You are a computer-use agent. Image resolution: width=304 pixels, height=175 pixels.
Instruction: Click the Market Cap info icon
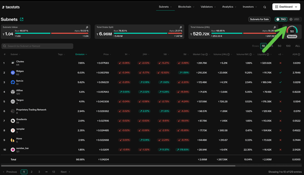tap(207, 54)
